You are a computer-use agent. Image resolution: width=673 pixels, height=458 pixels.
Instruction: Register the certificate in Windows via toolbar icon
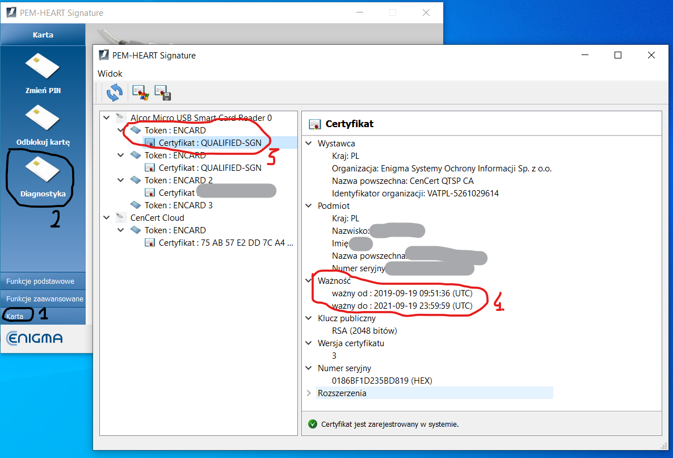point(140,93)
